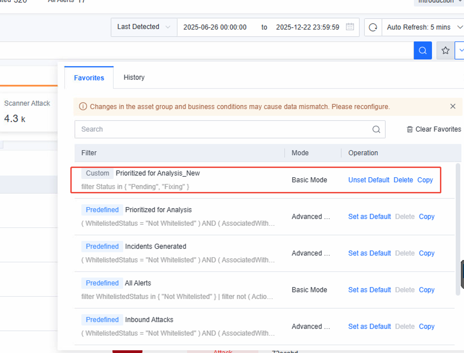Delete the custom Prioritized for Analysis_New filter
The image size is (464, 353).
point(403,180)
